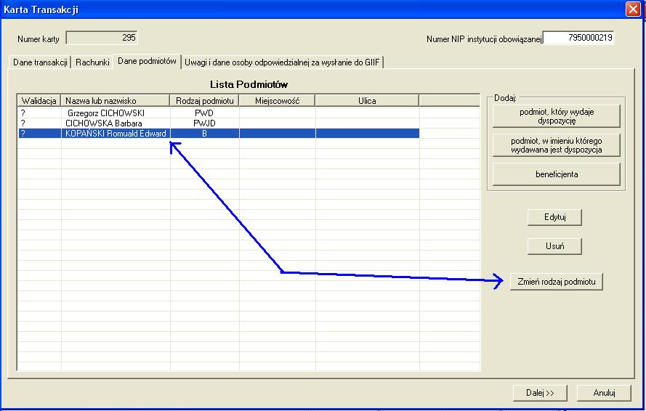The width and height of the screenshot is (646, 411).
Task: Select the CICHOWSKA Barbara row
Action: click(x=218, y=123)
